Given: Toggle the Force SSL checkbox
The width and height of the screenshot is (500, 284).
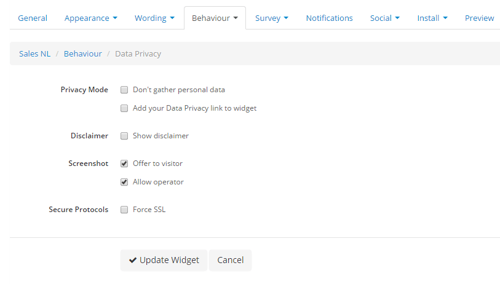Looking at the screenshot, I should (x=124, y=210).
